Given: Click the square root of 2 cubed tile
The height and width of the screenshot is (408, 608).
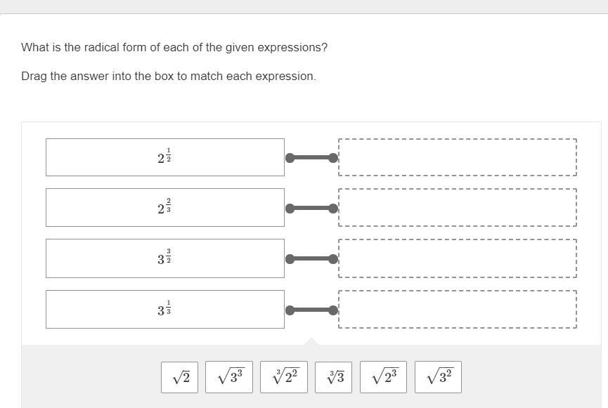Looking at the screenshot, I should click(384, 377).
